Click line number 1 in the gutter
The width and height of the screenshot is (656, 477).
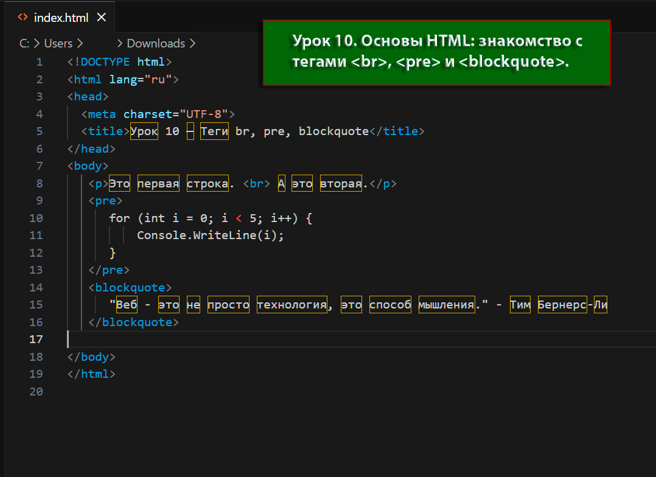[40, 62]
